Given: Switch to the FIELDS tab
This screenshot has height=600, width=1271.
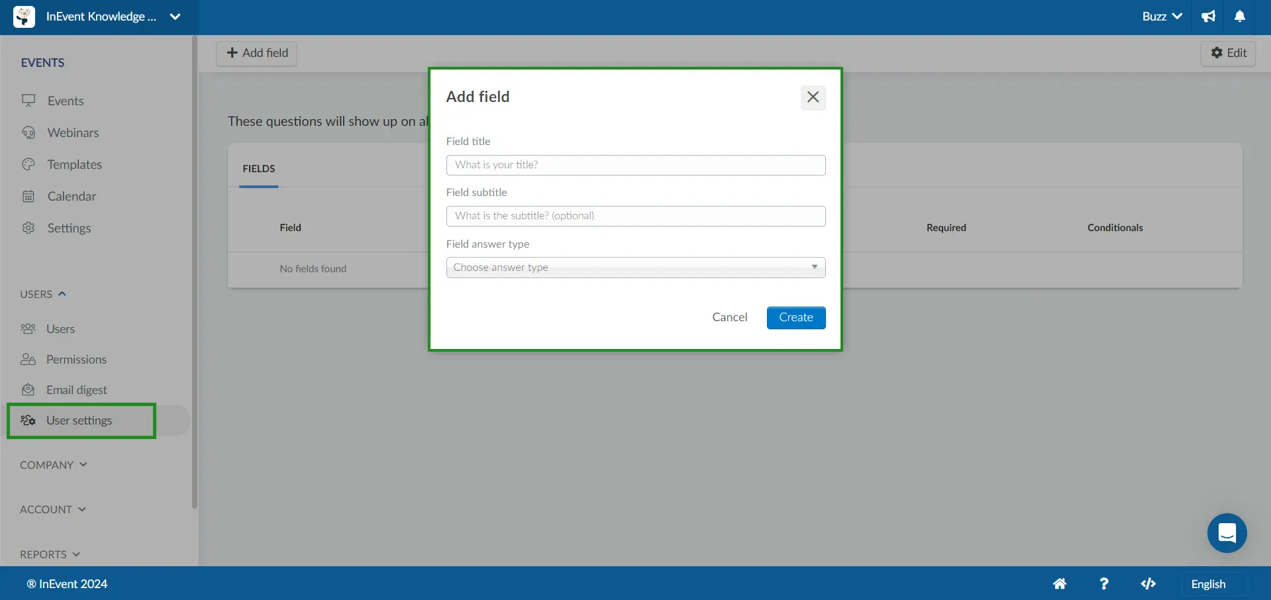Looking at the screenshot, I should tap(258, 169).
